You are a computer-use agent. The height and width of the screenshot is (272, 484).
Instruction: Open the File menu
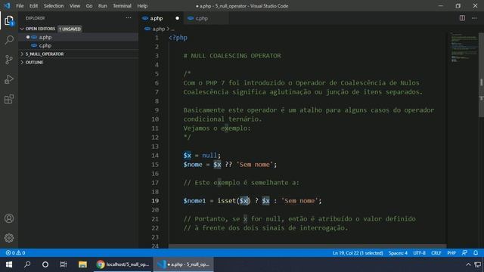click(x=20, y=6)
